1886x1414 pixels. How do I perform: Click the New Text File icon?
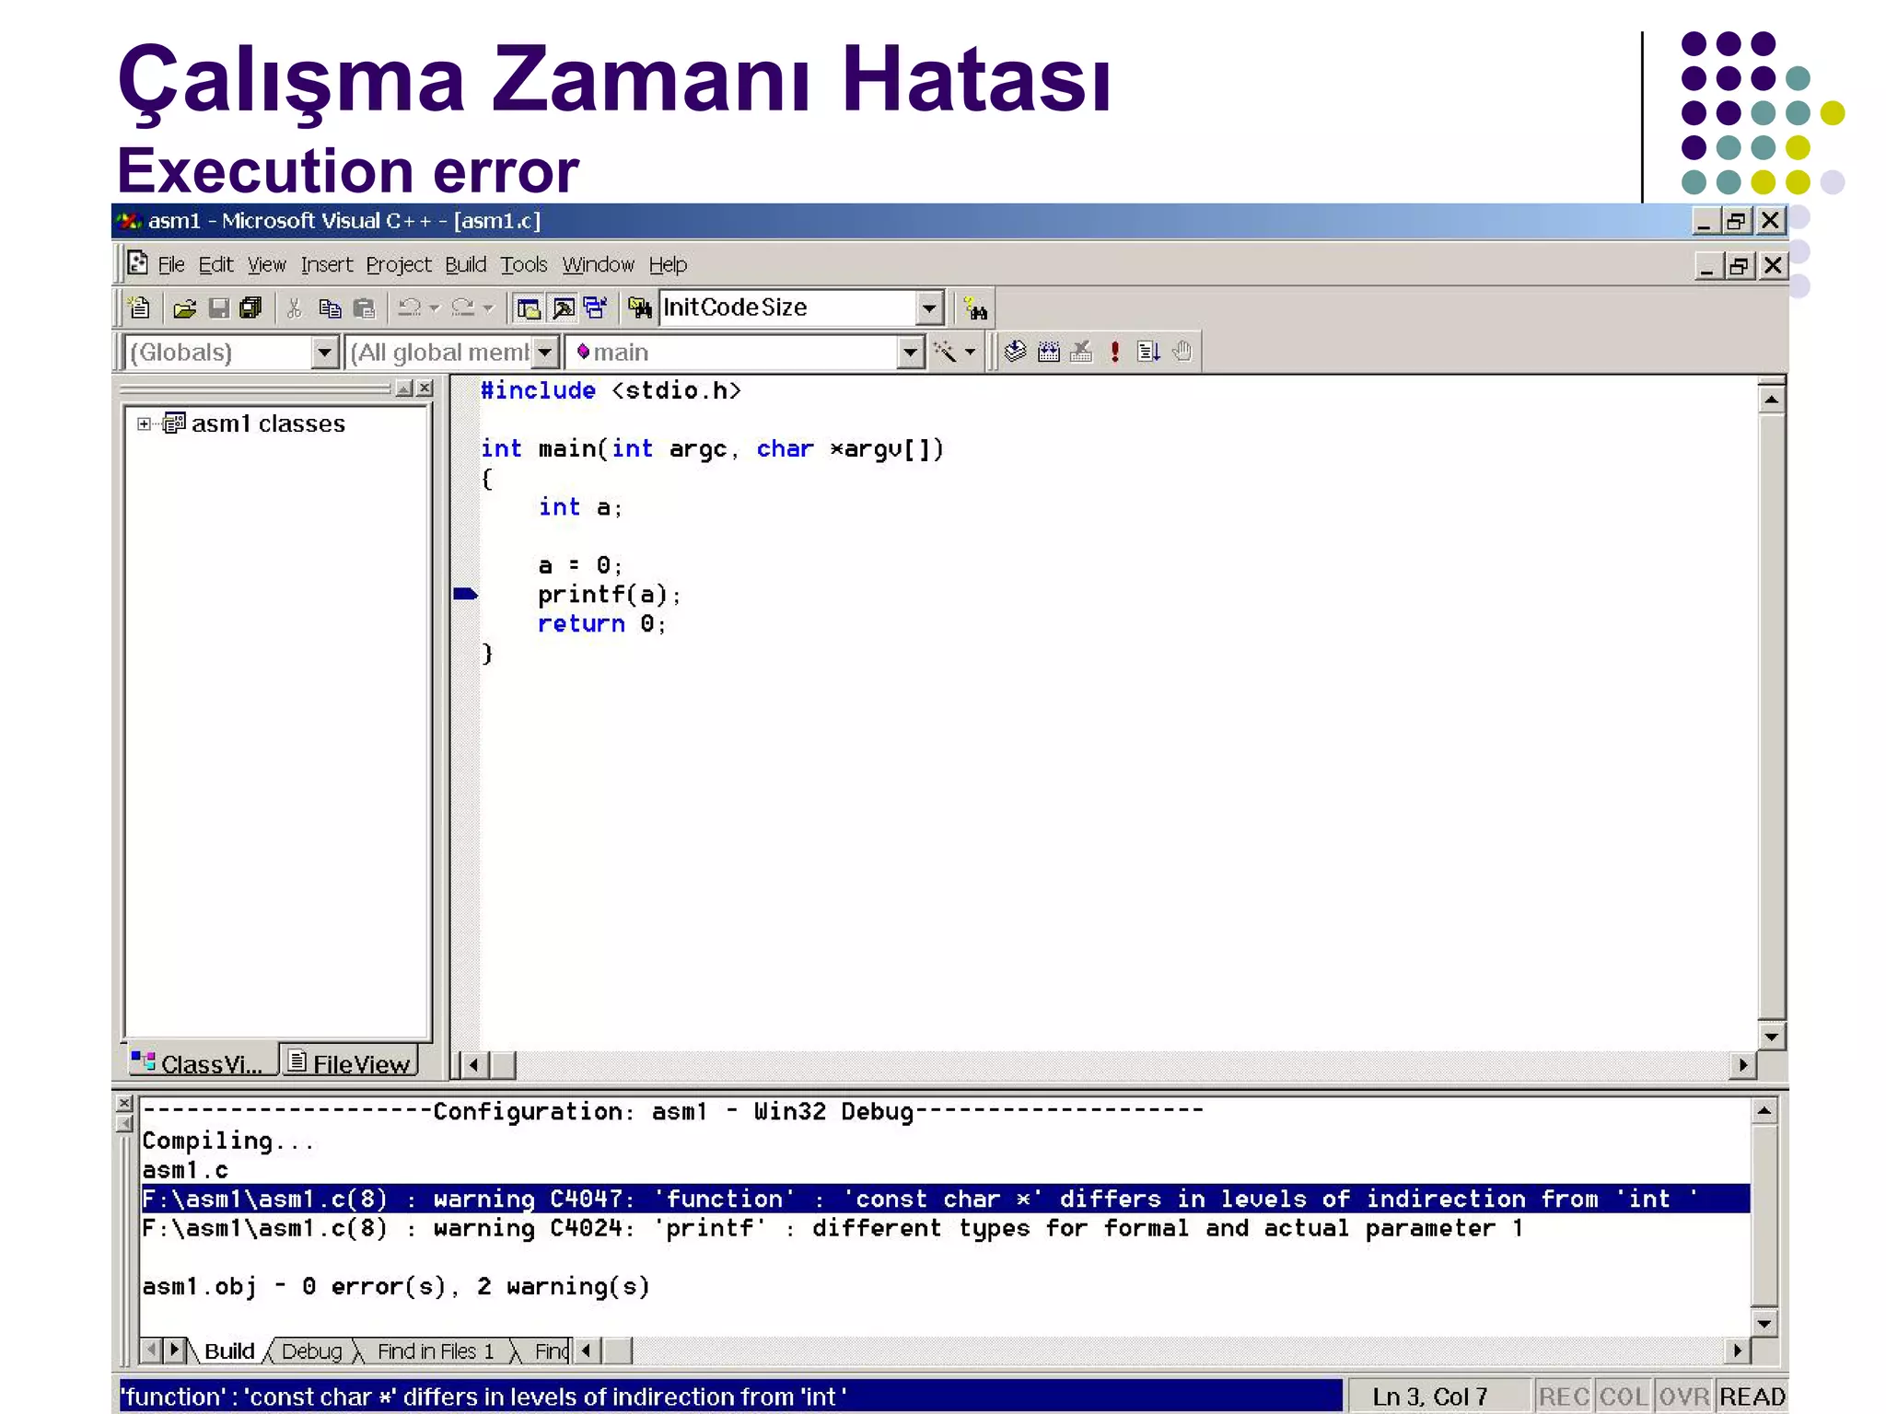point(139,307)
